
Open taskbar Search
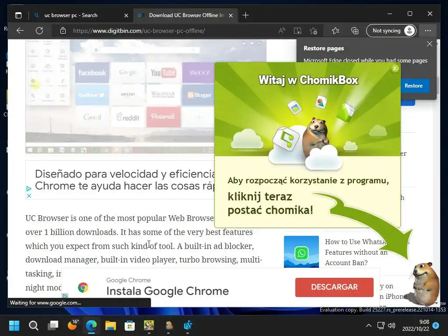(33, 325)
